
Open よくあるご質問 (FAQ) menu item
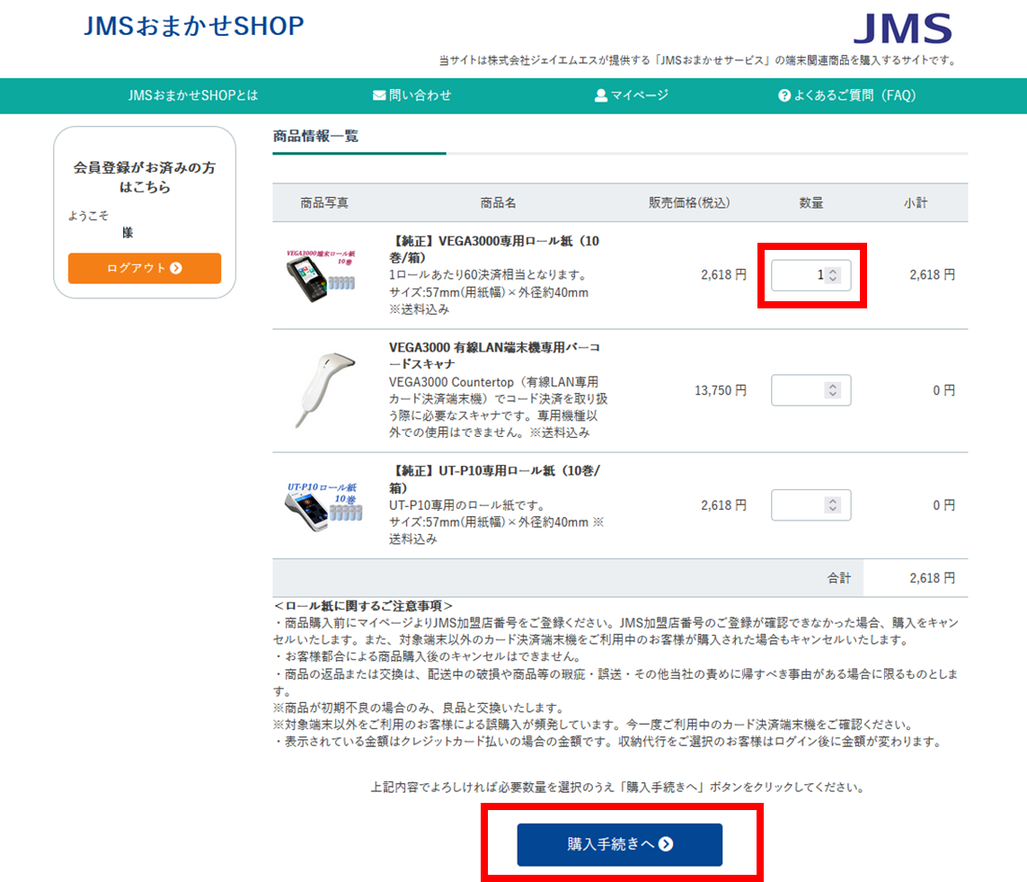coord(847,95)
